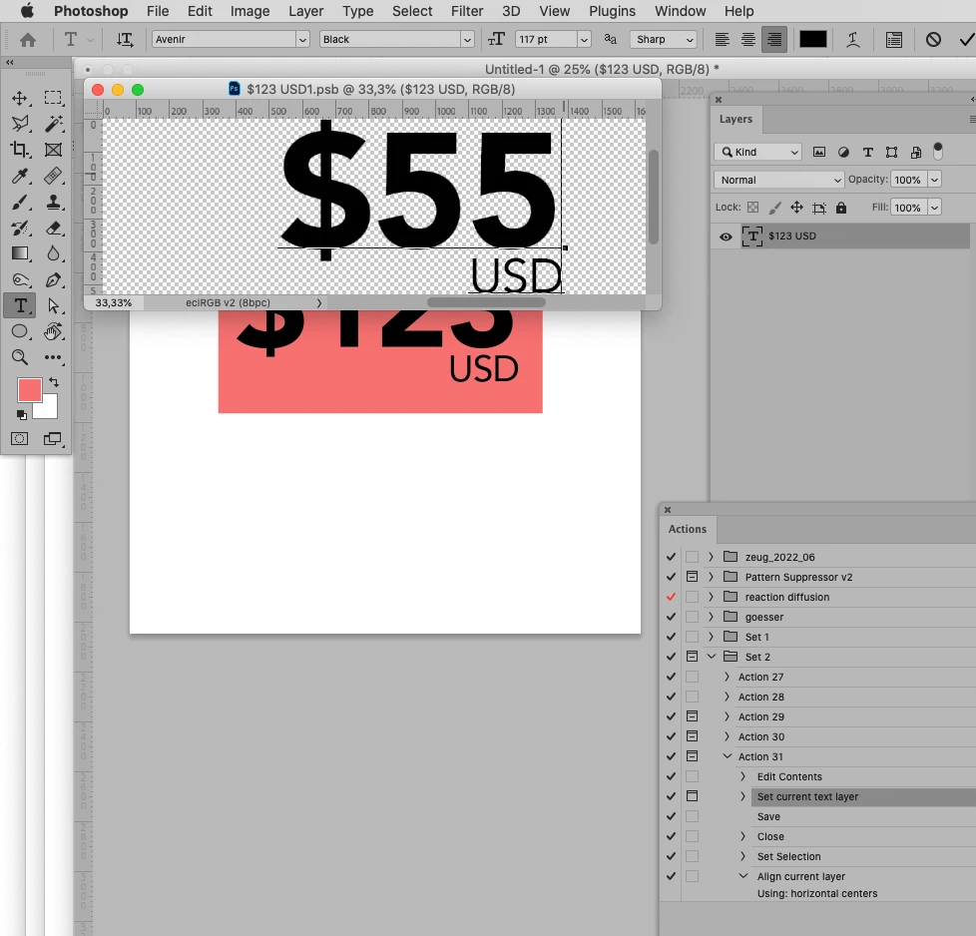
Task: Select the Dodge tool
Action: tap(21, 280)
